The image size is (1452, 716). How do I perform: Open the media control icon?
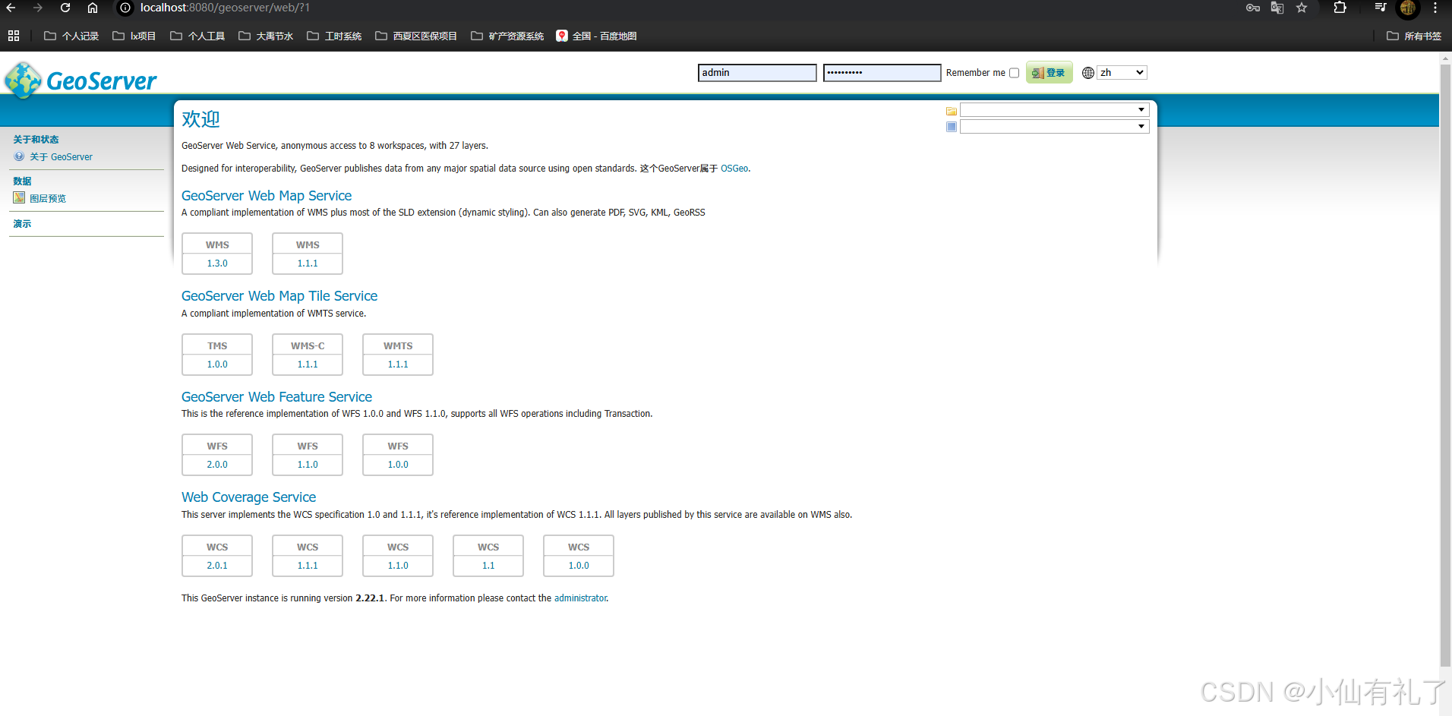[x=1381, y=8]
